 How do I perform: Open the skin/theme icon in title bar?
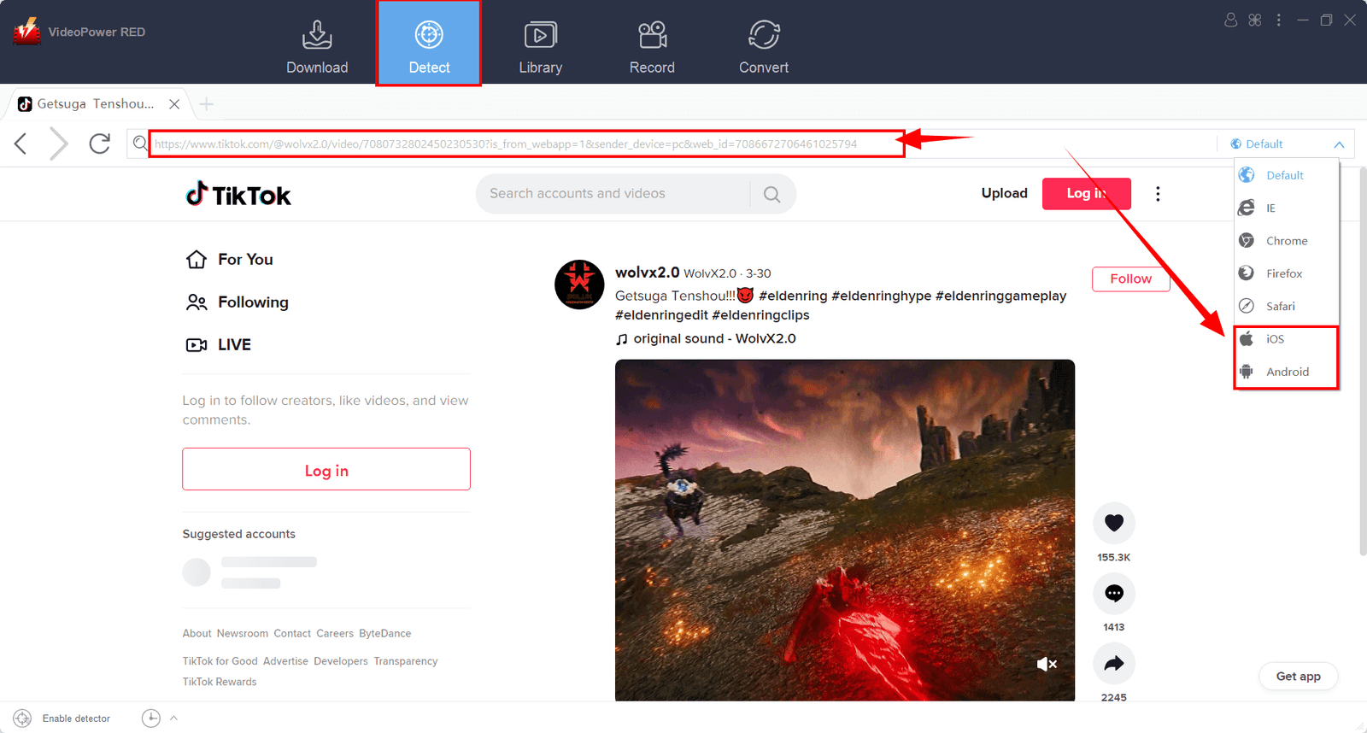click(x=1254, y=20)
